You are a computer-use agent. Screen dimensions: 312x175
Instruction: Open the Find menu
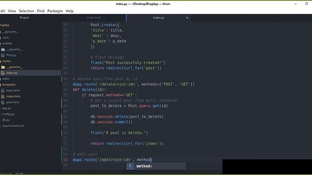(x=40, y=11)
